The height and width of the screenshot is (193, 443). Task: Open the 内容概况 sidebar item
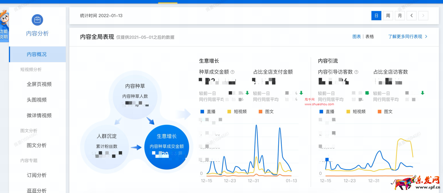coord(37,54)
